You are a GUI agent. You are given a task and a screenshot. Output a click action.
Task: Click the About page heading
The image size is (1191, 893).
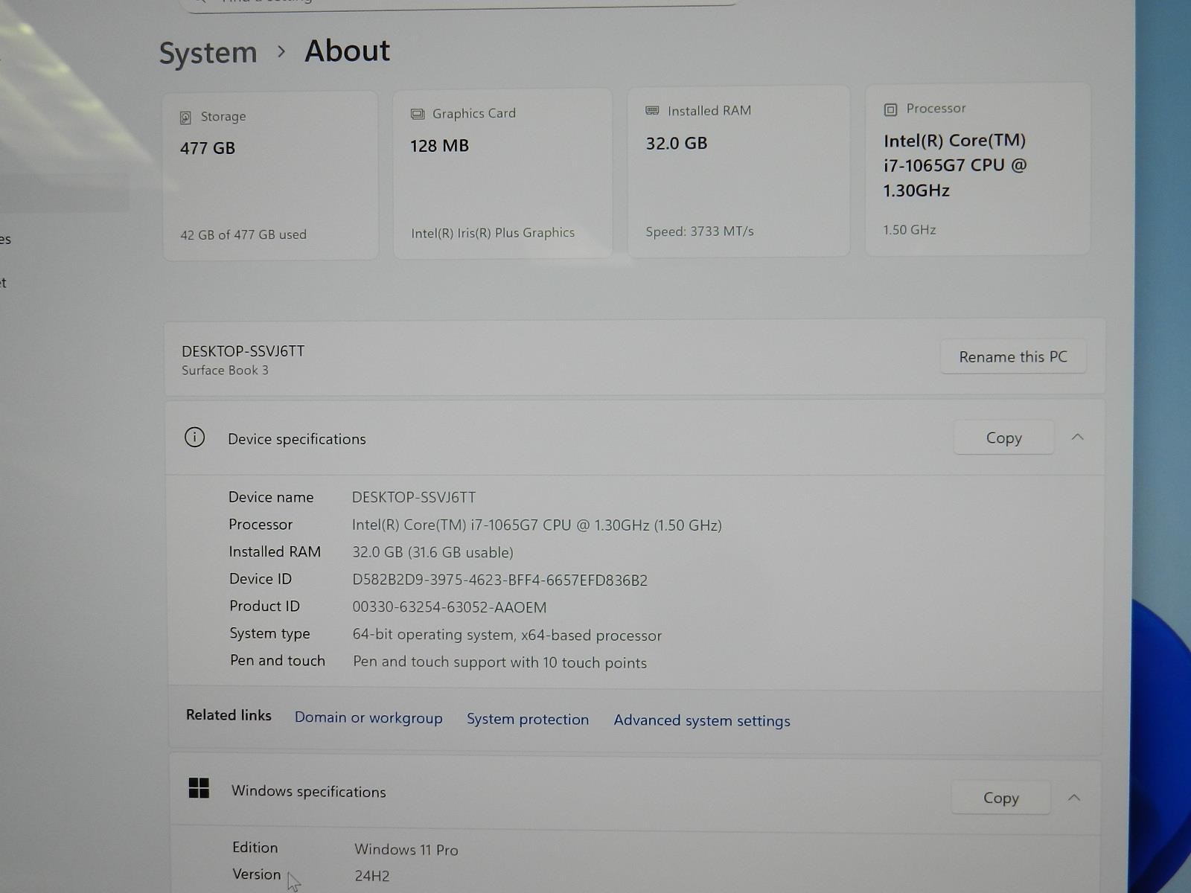tap(347, 51)
